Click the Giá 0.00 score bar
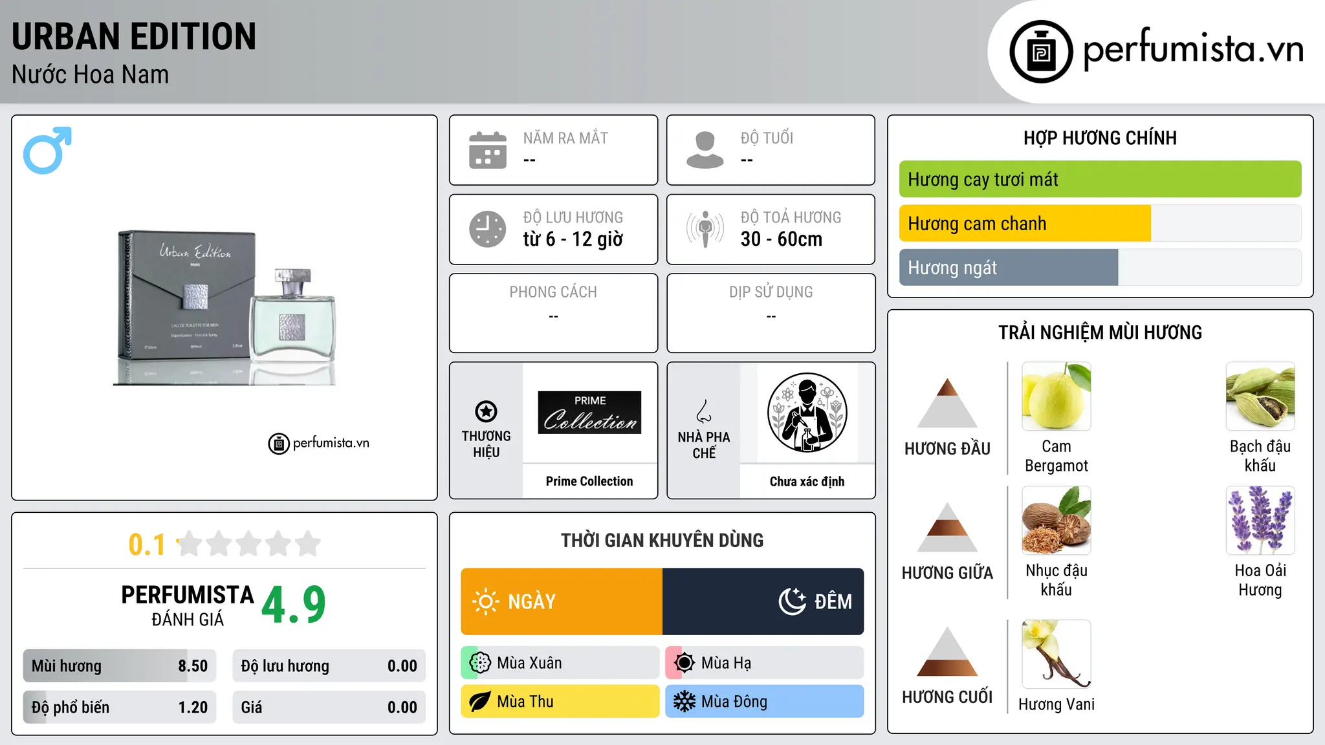 (329, 707)
